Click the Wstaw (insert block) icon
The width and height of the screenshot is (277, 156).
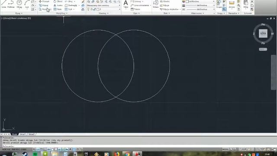[156, 4]
